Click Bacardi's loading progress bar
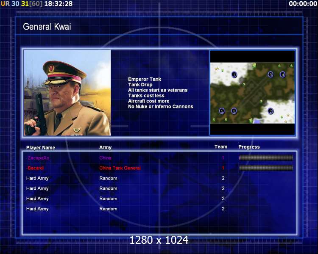The image size is (318, 254). click(x=266, y=168)
